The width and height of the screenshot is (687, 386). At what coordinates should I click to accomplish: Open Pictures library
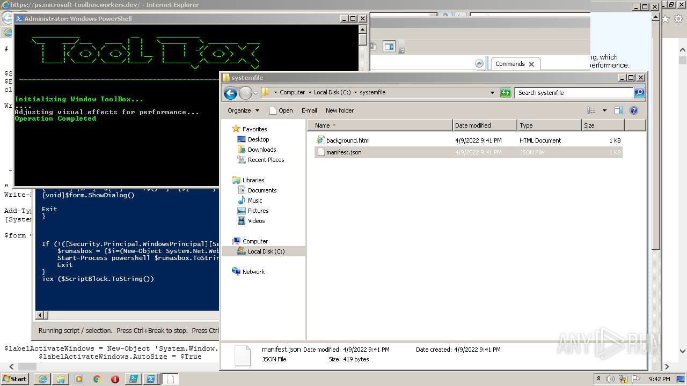coord(258,211)
